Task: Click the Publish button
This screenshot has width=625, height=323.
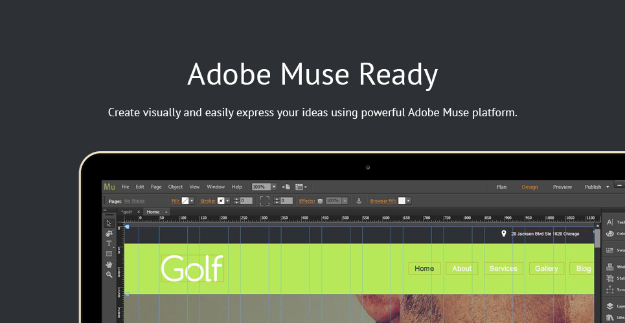Action: click(x=593, y=187)
